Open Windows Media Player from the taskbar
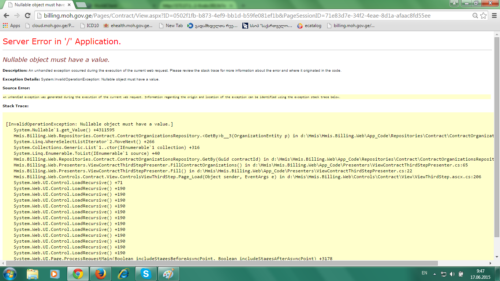The image size is (500, 281). (55, 274)
